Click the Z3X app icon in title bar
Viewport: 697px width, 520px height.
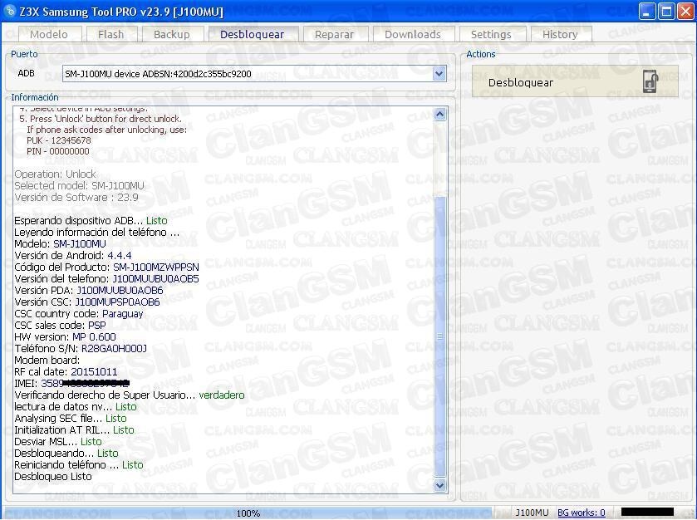click(10, 11)
